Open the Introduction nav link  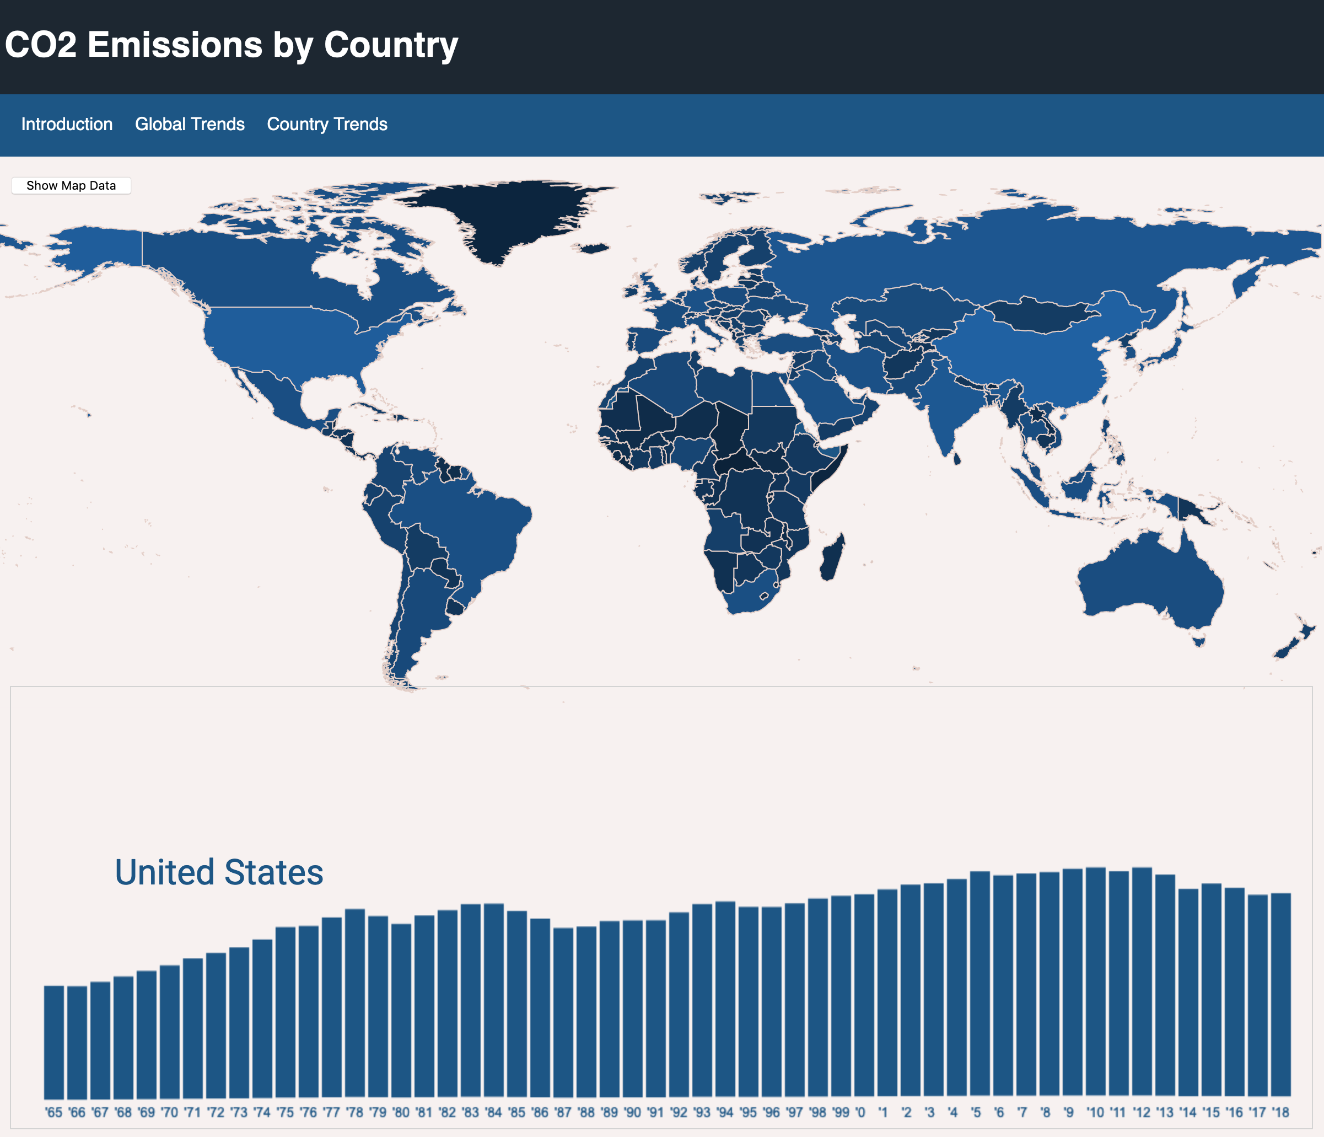(x=67, y=124)
